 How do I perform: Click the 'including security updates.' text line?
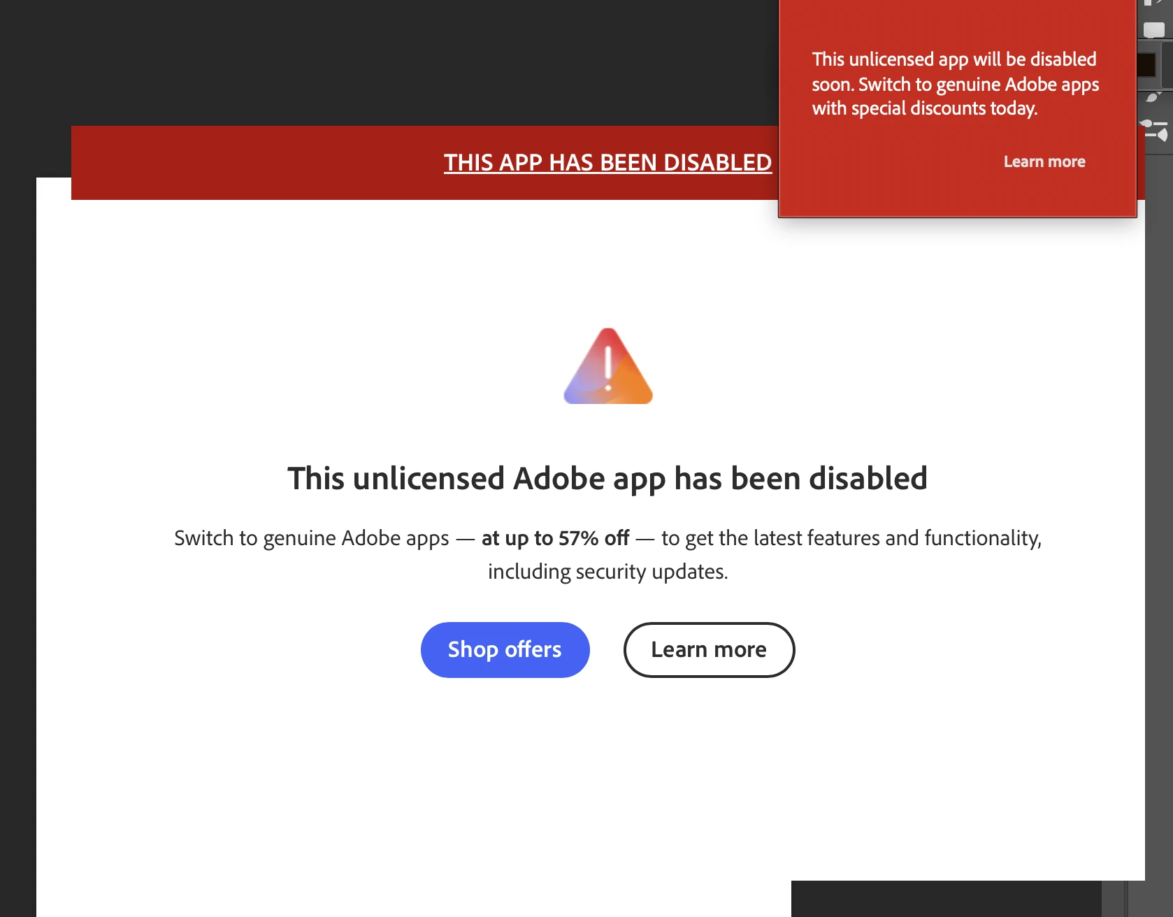[x=607, y=572]
